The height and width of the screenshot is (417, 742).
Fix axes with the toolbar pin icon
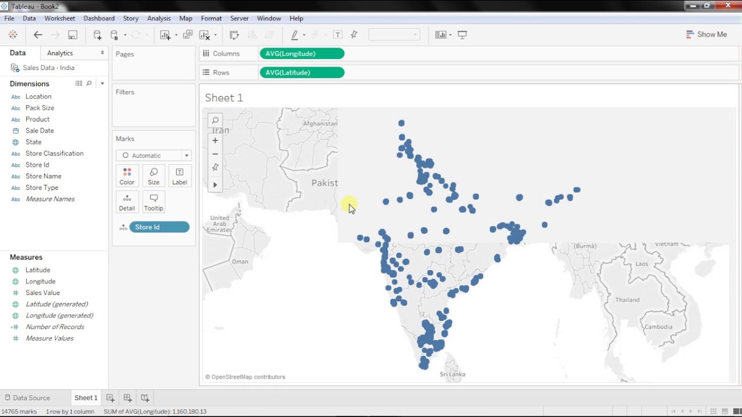354,35
